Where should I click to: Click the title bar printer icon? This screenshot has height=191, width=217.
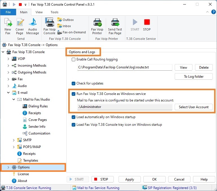click(5, 4)
